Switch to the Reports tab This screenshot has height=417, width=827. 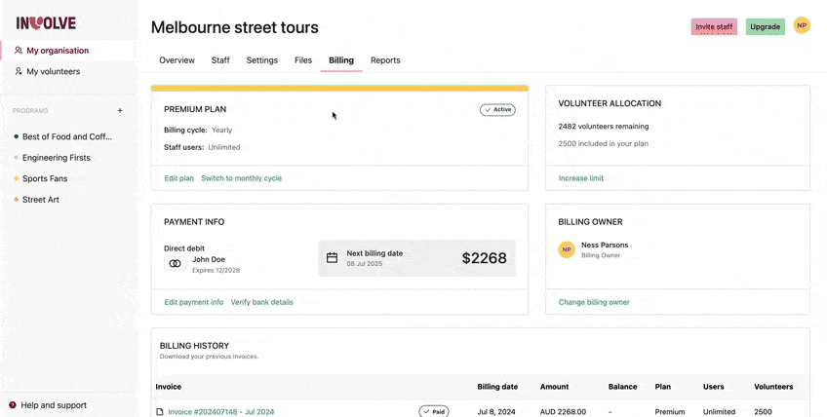(x=385, y=60)
